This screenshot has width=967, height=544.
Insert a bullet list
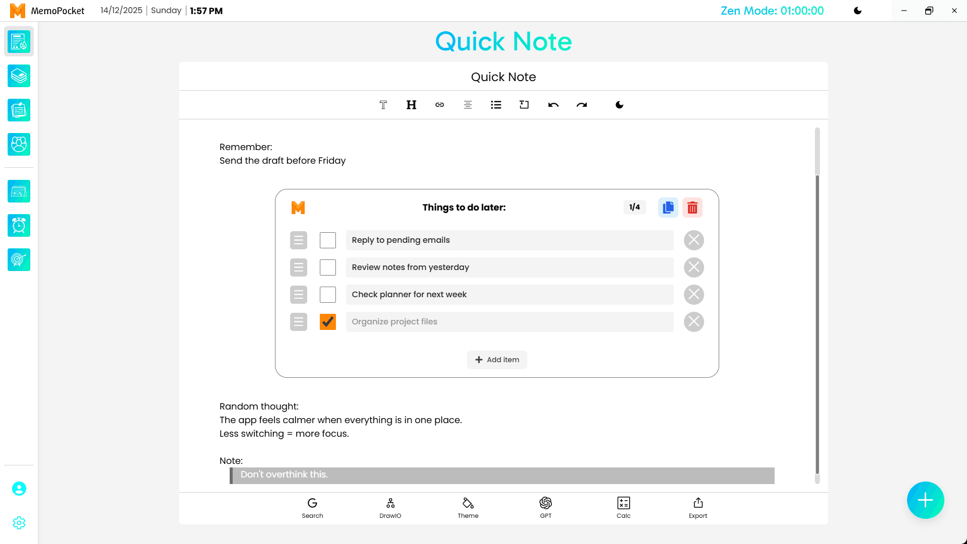[x=496, y=105]
